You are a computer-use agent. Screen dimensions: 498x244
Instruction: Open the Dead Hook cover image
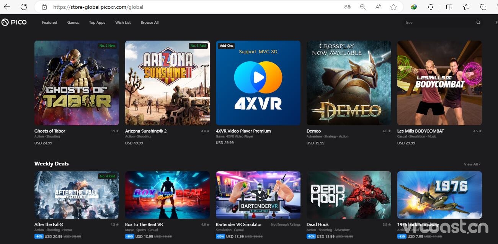[x=349, y=195]
